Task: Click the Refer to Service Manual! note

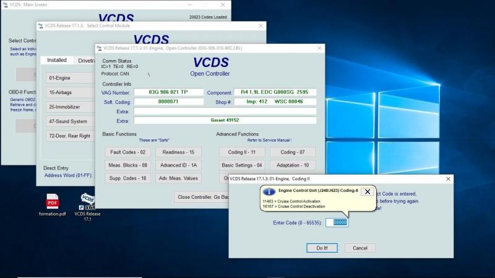Action: click(x=269, y=140)
